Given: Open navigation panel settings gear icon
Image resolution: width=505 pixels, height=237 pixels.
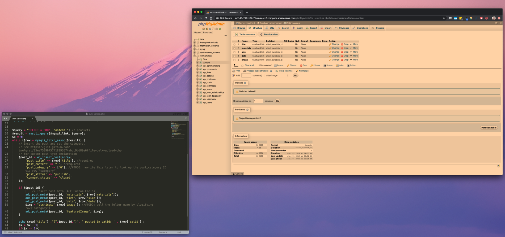Looking at the screenshot, I should coord(216,29).
